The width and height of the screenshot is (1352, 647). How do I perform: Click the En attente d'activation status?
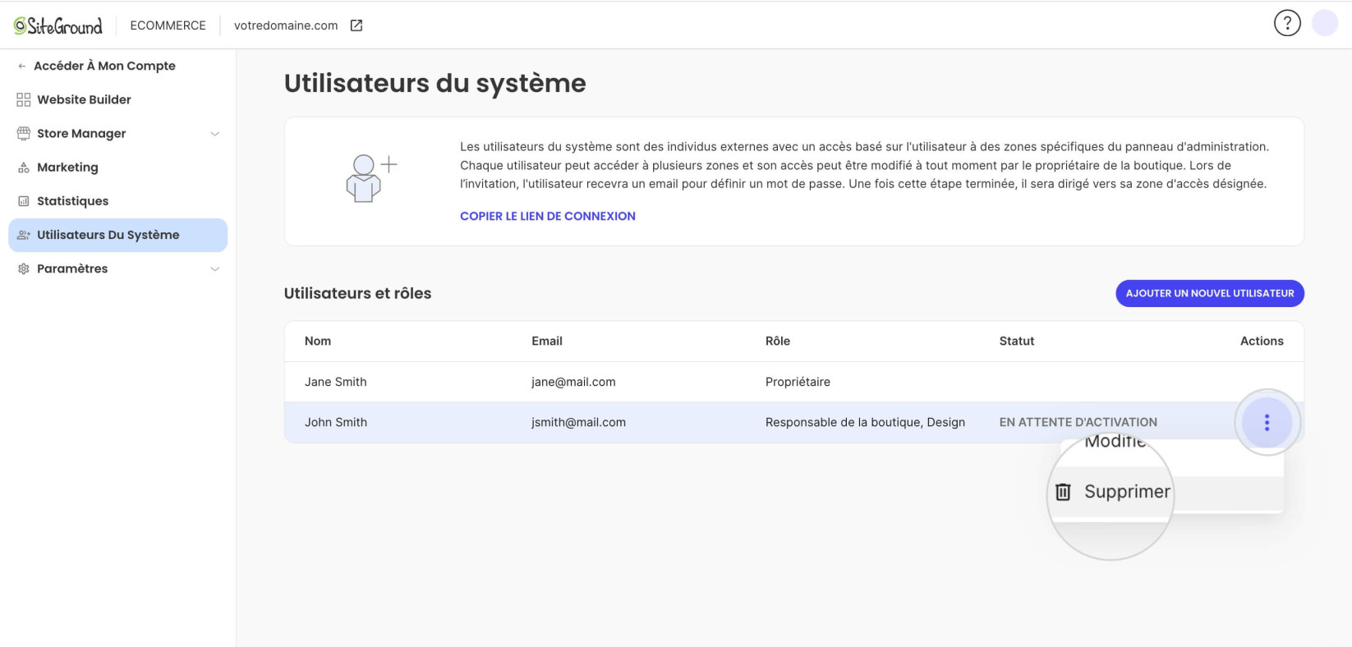(x=1078, y=422)
